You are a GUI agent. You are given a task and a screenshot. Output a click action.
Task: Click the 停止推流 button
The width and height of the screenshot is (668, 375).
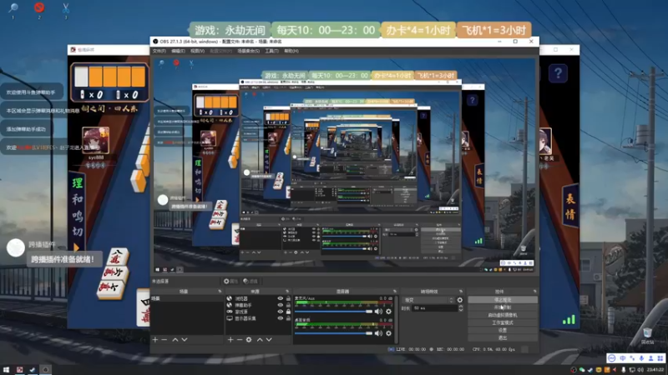[503, 300]
